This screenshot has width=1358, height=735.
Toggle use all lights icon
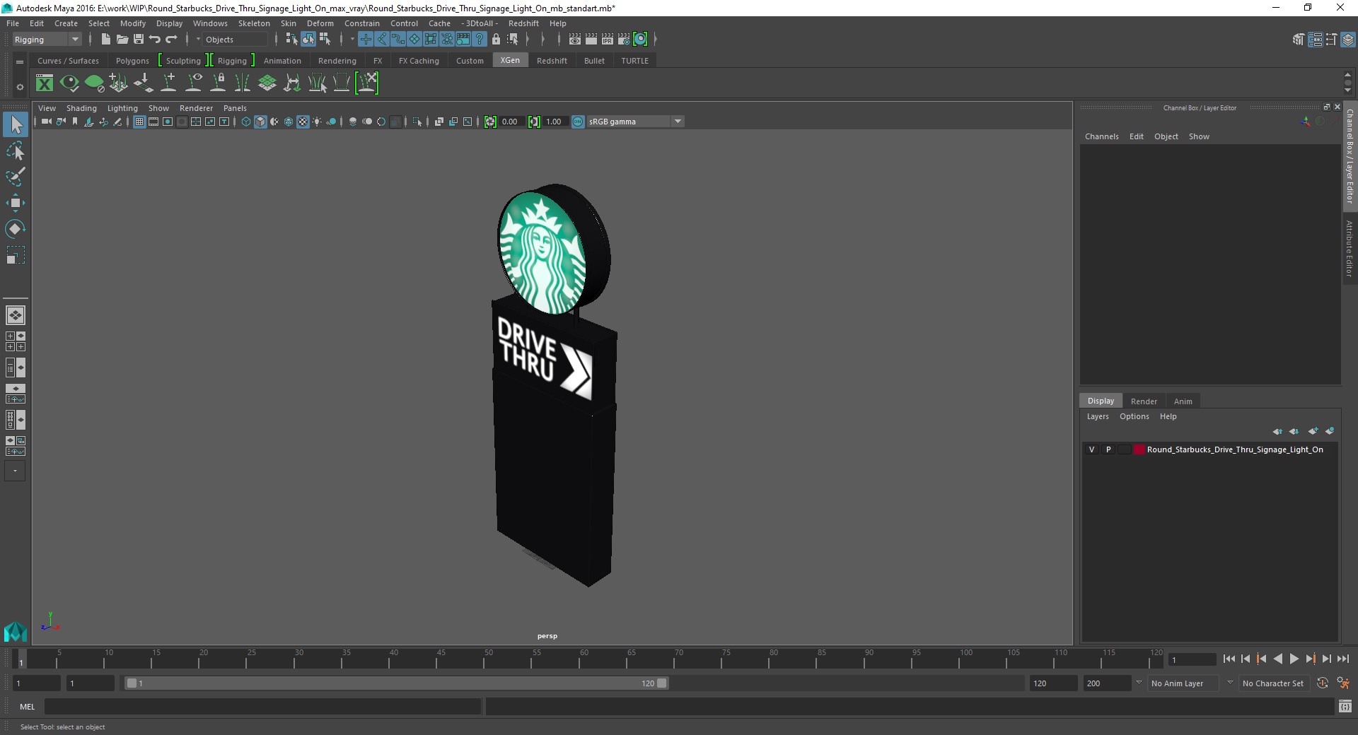click(x=317, y=122)
